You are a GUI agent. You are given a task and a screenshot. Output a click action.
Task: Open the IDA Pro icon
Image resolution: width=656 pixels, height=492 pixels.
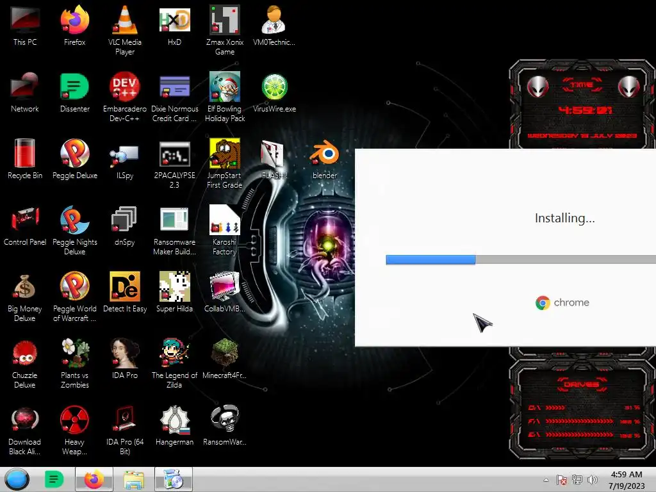(x=125, y=359)
